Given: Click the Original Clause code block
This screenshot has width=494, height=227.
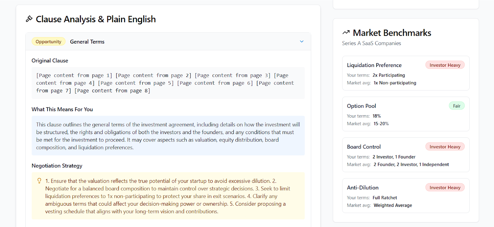Looking at the screenshot, I should (x=168, y=83).
